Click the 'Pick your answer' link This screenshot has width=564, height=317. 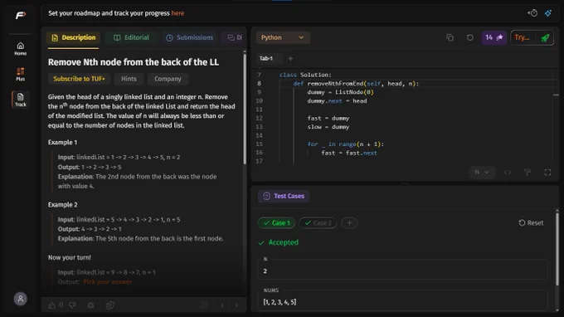[108, 282]
